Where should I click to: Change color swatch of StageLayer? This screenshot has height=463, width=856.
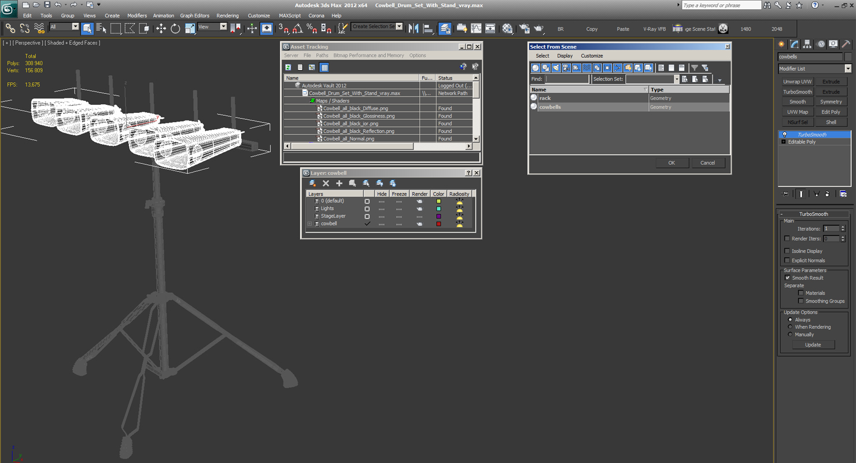tap(438, 216)
